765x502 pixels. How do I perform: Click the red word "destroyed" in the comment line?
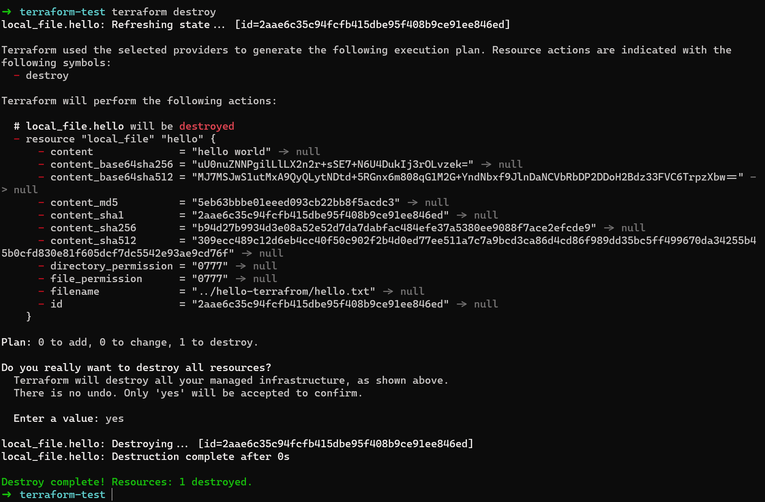[206, 126]
